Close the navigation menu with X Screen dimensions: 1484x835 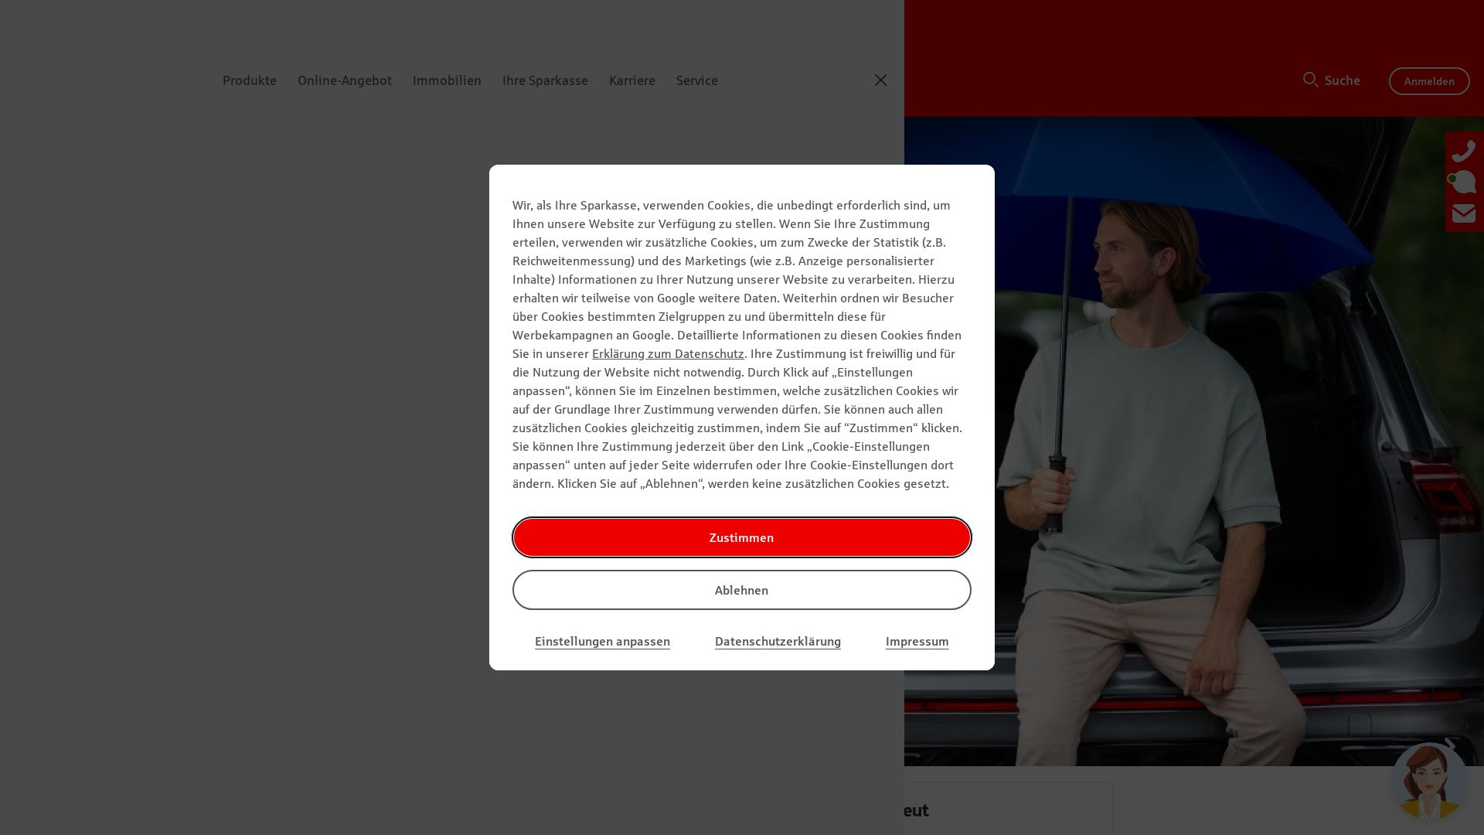point(880,80)
